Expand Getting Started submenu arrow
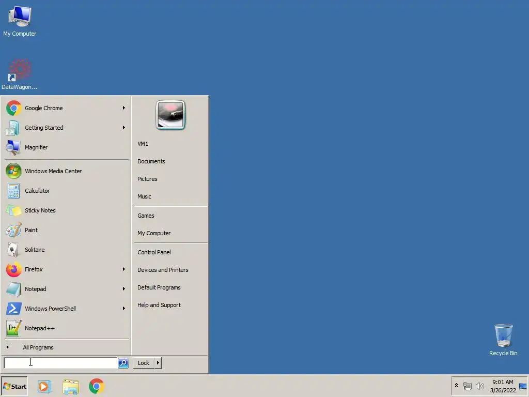The width and height of the screenshot is (529, 397). 124,128
